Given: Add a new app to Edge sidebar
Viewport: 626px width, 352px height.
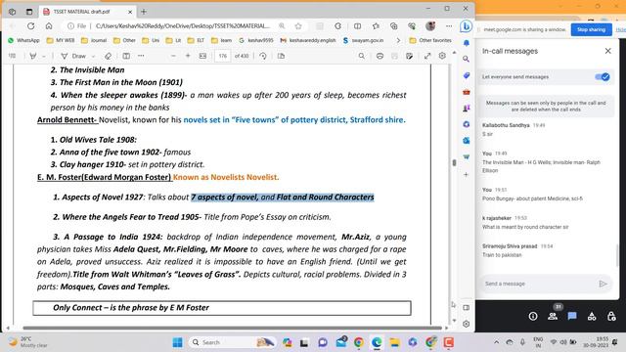Looking at the screenshot, I should click(x=466, y=174).
